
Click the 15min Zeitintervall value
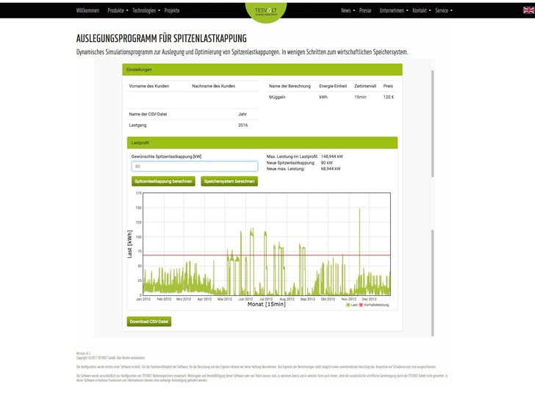[360, 97]
